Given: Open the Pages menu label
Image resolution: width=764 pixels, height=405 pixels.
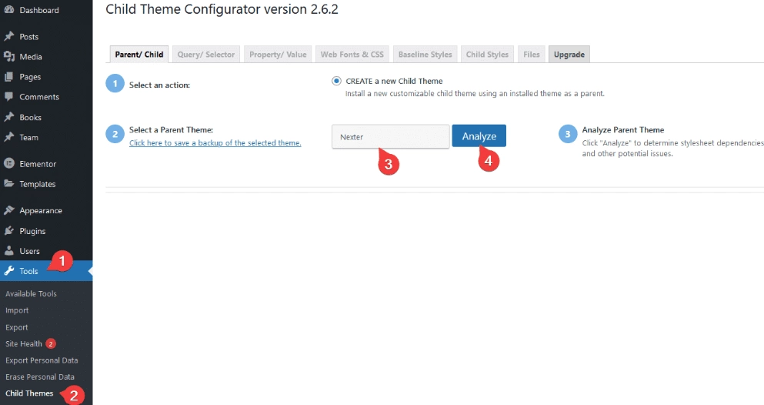Looking at the screenshot, I should point(30,77).
